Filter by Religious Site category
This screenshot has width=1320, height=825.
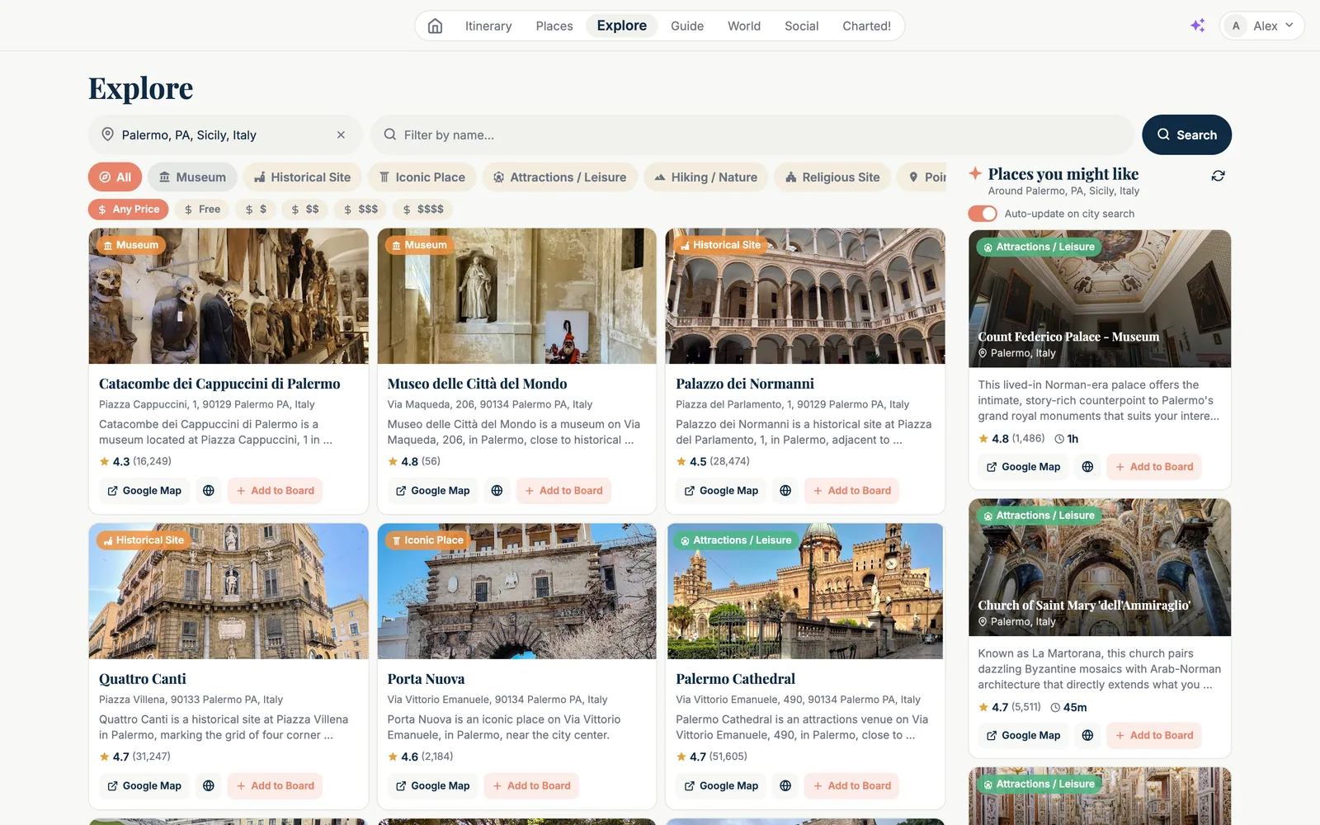[x=832, y=177]
